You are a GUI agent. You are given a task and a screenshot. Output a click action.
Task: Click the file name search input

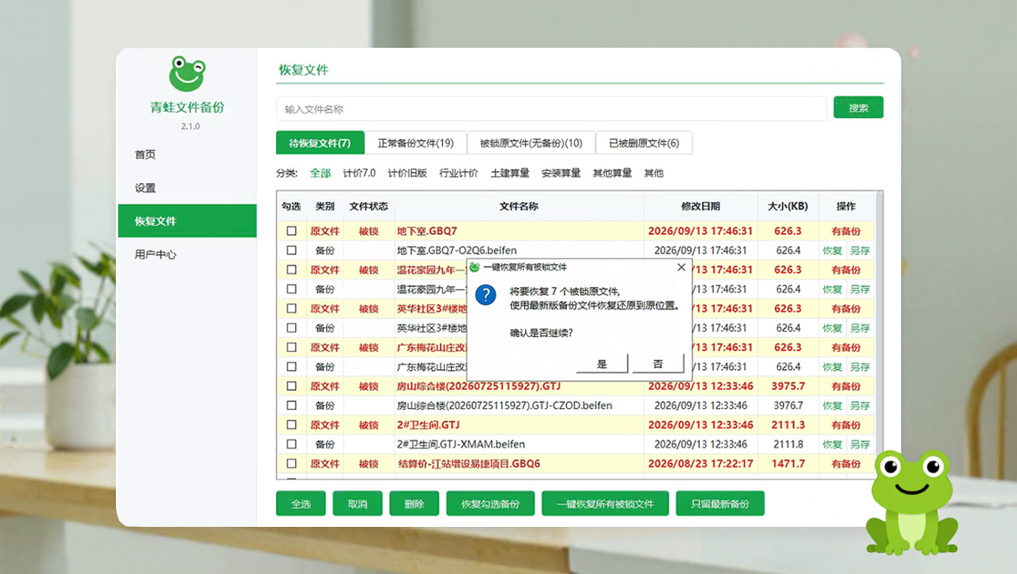point(551,108)
